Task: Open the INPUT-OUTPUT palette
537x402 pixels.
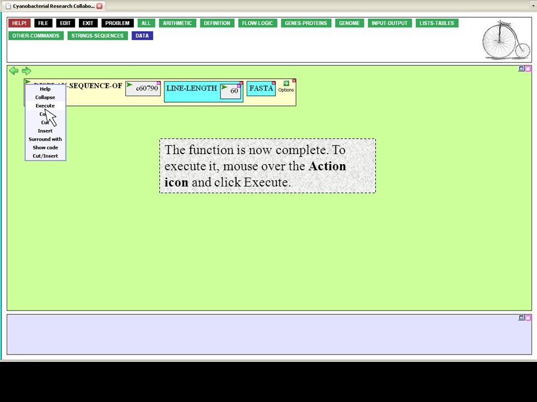Action: pyautogui.click(x=390, y=23)
